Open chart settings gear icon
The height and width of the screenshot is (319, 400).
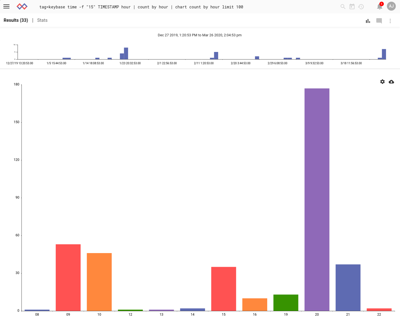tap(382, 82)
